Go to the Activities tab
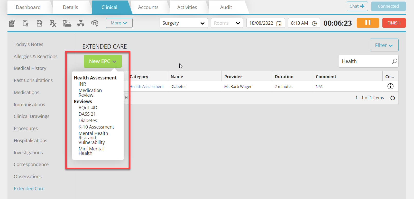Screen dimensions: 414x199 pos(187,7)
